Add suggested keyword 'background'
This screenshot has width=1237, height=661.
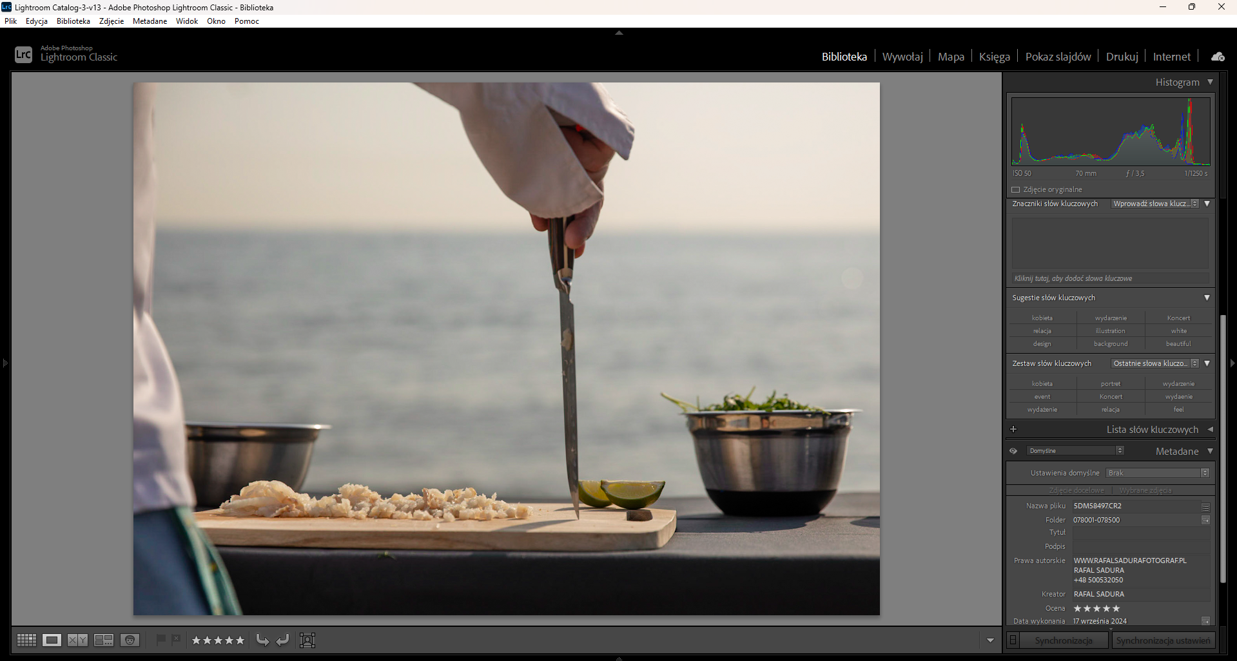[1110, 344]
